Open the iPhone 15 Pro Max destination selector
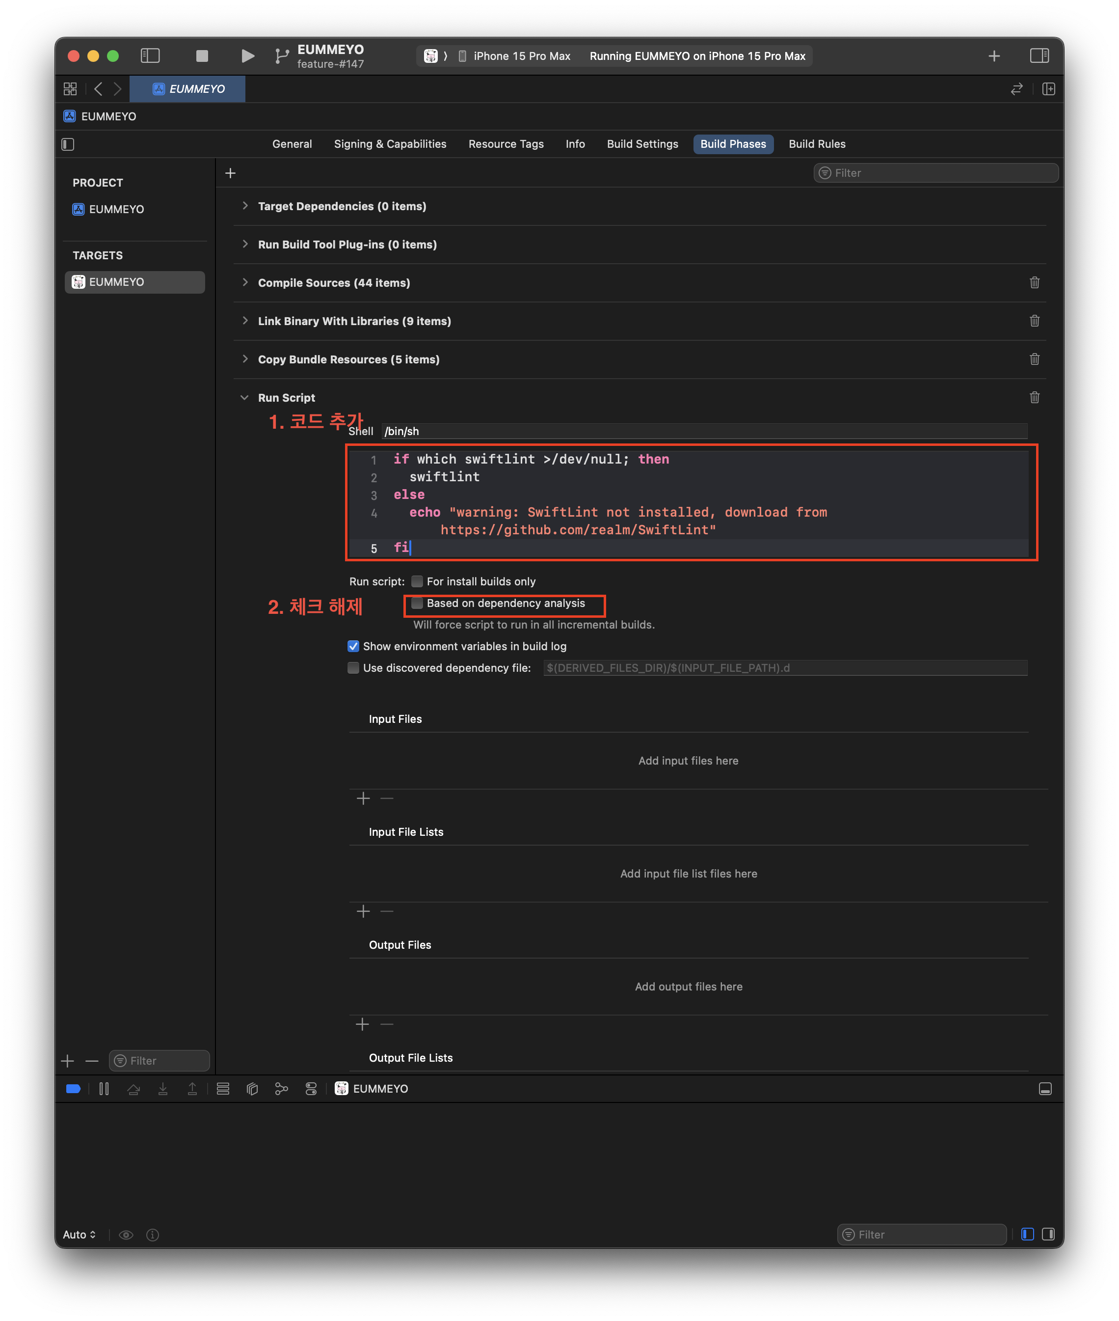 click(x=514, y=56)
